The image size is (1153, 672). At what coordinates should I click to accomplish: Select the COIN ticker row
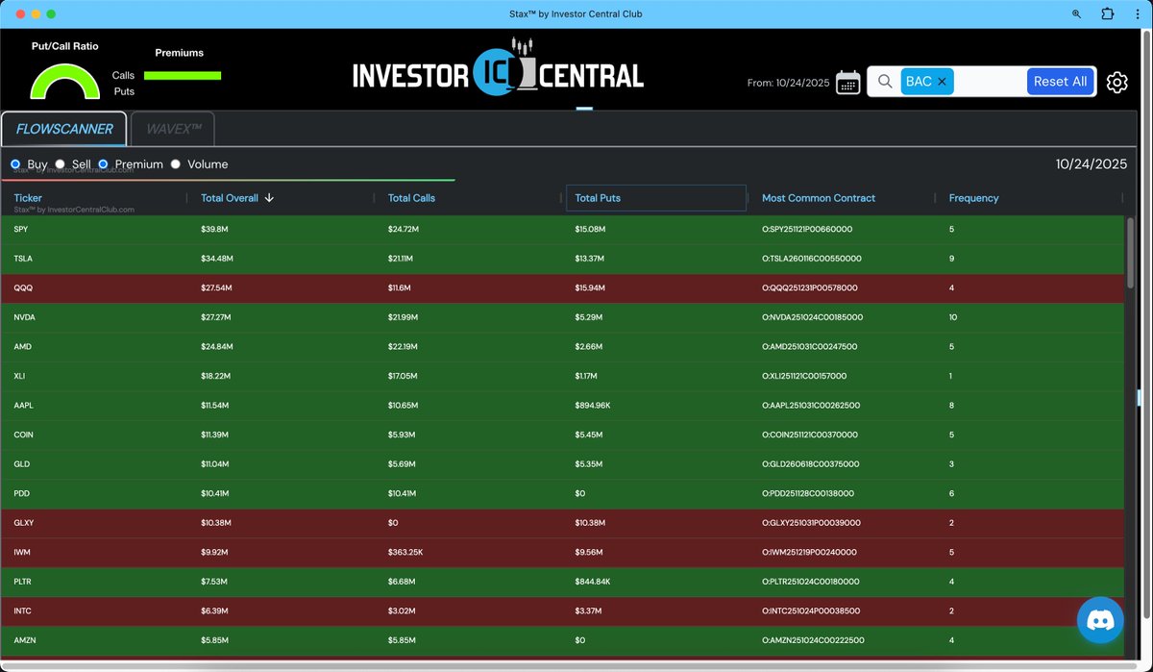coord(562,435)
